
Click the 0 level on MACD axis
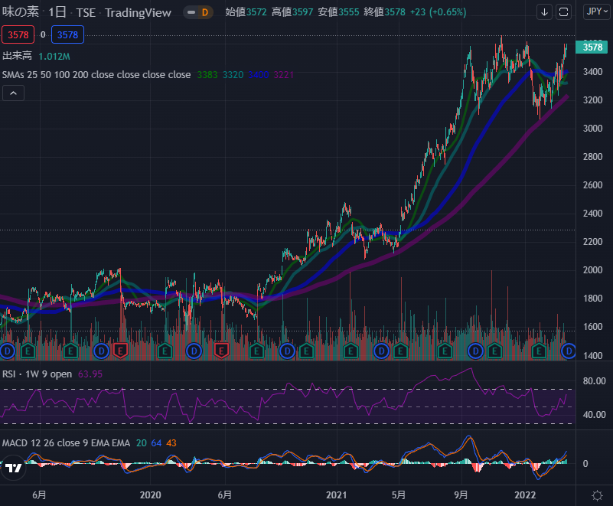585,464
